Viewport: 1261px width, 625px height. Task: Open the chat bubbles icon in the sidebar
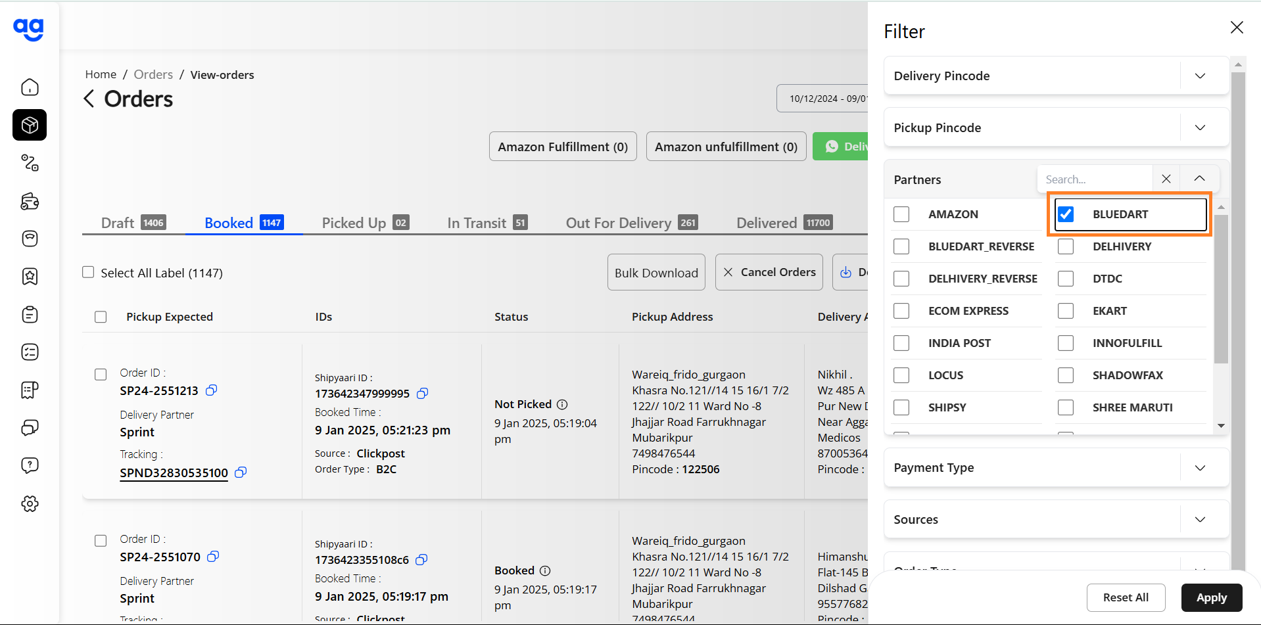[x=30, y=428]
